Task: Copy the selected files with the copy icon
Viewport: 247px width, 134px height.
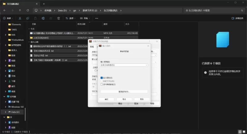Action: 28,18
